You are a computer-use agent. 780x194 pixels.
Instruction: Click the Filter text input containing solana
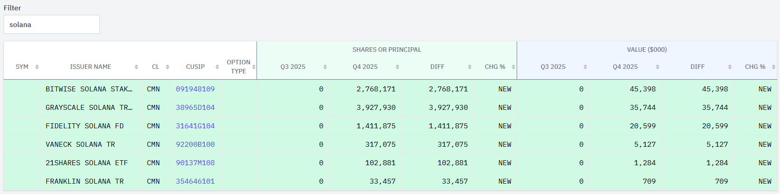(51, 24)
